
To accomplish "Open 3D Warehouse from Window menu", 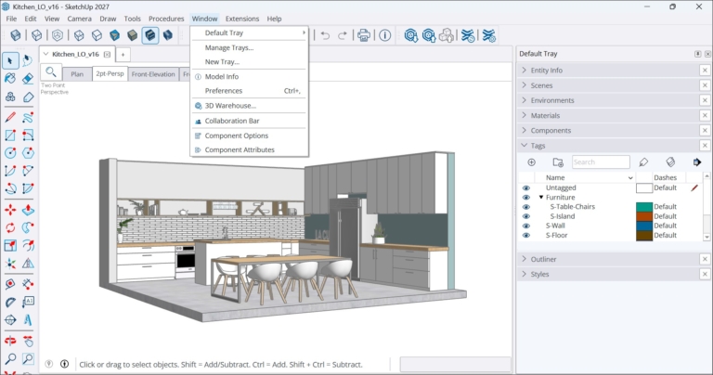I will (x=249, y=106).
